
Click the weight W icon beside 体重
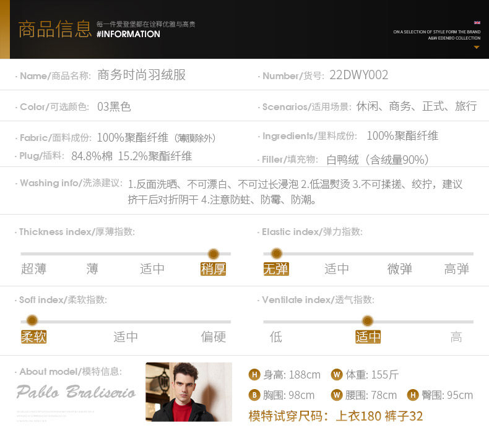click(337, 374)
